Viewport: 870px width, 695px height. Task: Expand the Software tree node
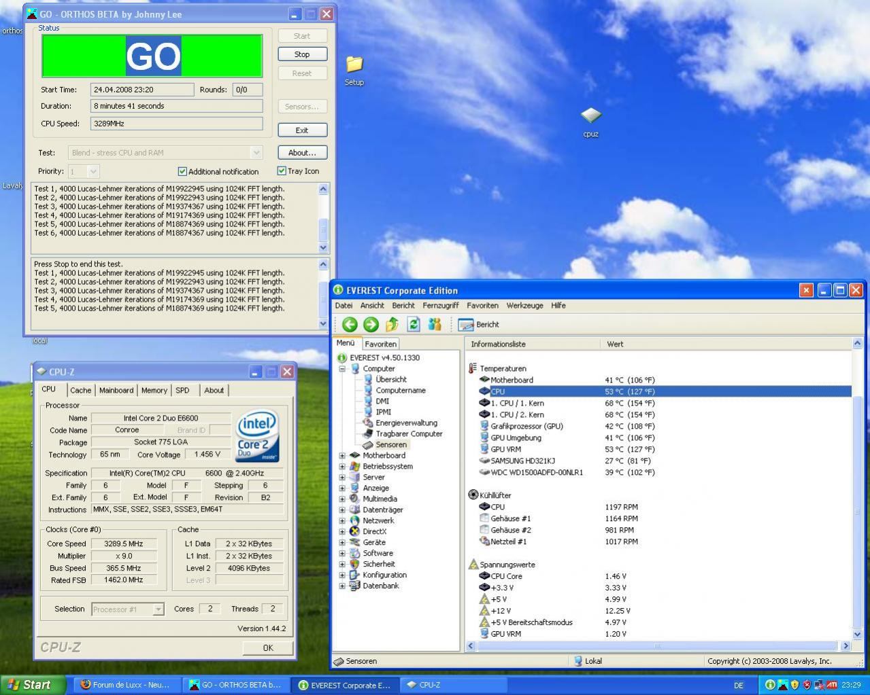click(342, 553)
